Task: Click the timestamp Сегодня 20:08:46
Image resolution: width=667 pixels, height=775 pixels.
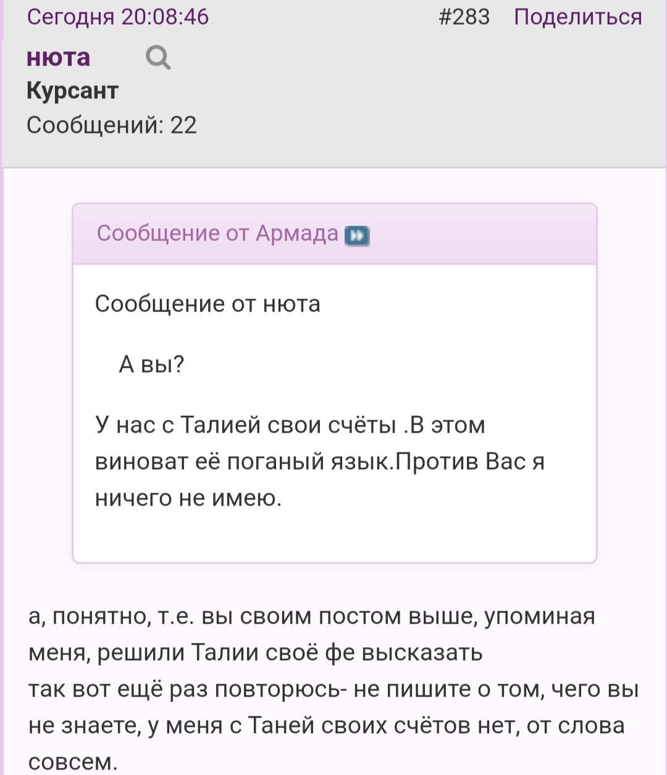Action: point(118,17)
